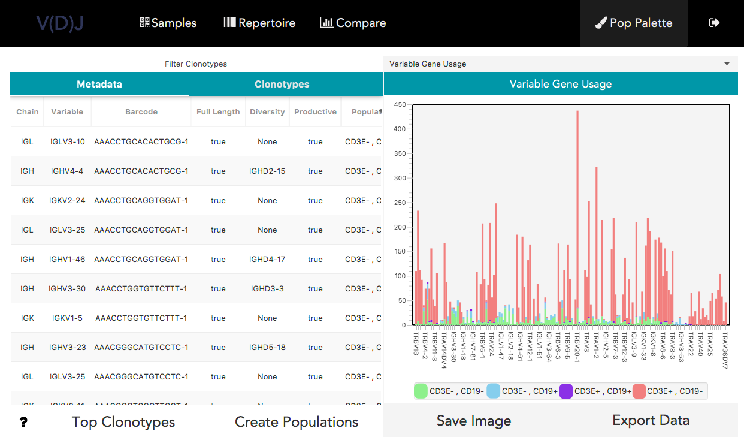Click the logout exit icon
The width and height of the screenshot is (744, 443).
coord(714,22)
